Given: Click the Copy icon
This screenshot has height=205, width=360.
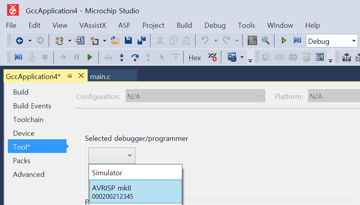Looking at the screenshot, I should point(173,41).
